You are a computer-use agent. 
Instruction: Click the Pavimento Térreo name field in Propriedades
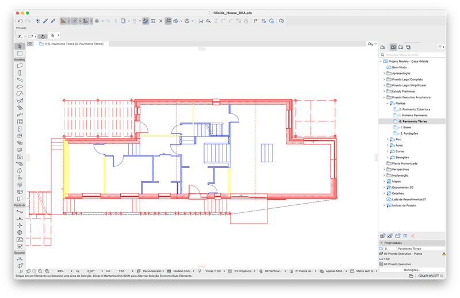click(420, 249)
